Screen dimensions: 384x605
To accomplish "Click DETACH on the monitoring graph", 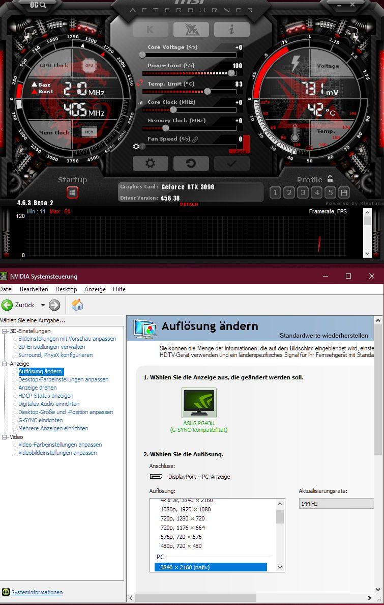I will click(x=189, y=204).
